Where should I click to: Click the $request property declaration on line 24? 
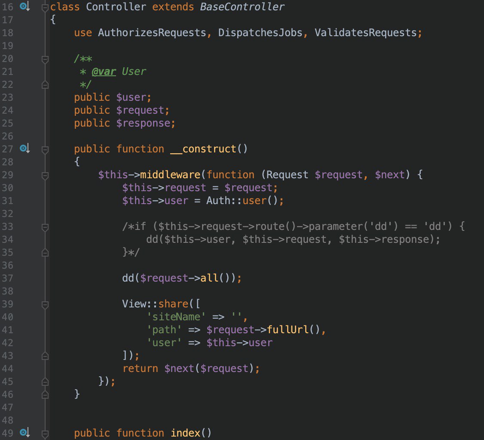pyautogui.click(x=140, y=110)
